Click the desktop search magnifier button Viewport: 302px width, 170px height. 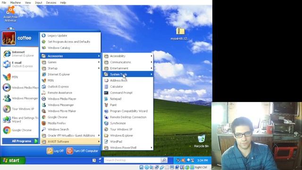point(164,160)
